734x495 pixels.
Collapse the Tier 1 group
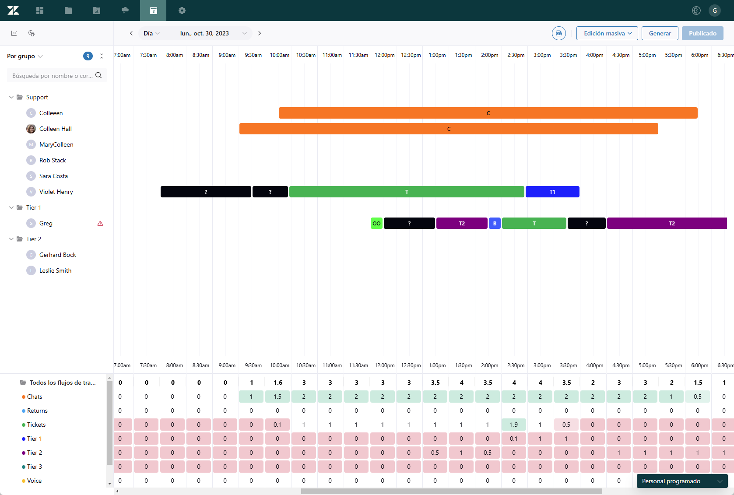click(11, 207)
